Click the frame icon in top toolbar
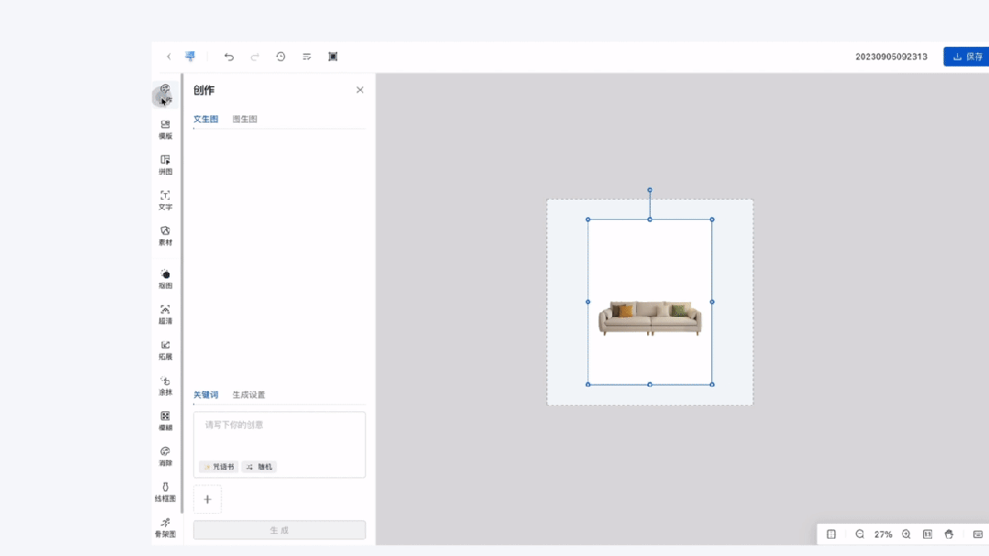This screenshot has height=556, width=989. [333, 57]
